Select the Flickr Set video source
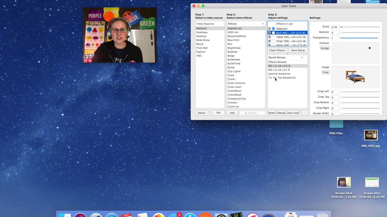Viewport: 387px width, 217px height. click(210, 48)
